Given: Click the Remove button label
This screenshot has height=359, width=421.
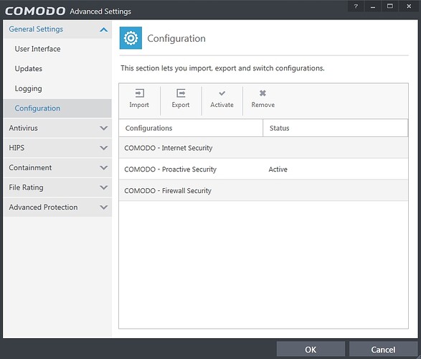Looking at the screenshot, I should click(263, 105).
